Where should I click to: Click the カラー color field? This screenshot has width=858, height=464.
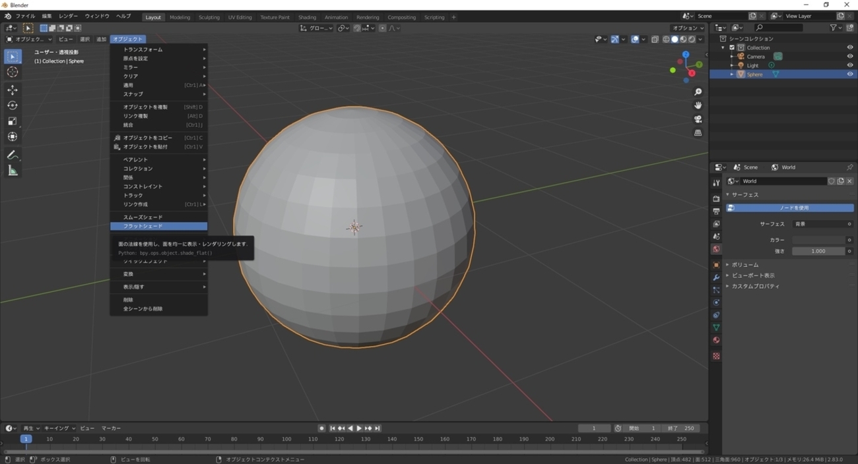[818, 240]
